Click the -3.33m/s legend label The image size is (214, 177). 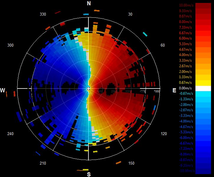click(186, 116)
